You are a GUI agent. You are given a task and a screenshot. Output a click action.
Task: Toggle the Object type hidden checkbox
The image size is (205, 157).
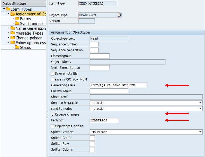point(53,126)
